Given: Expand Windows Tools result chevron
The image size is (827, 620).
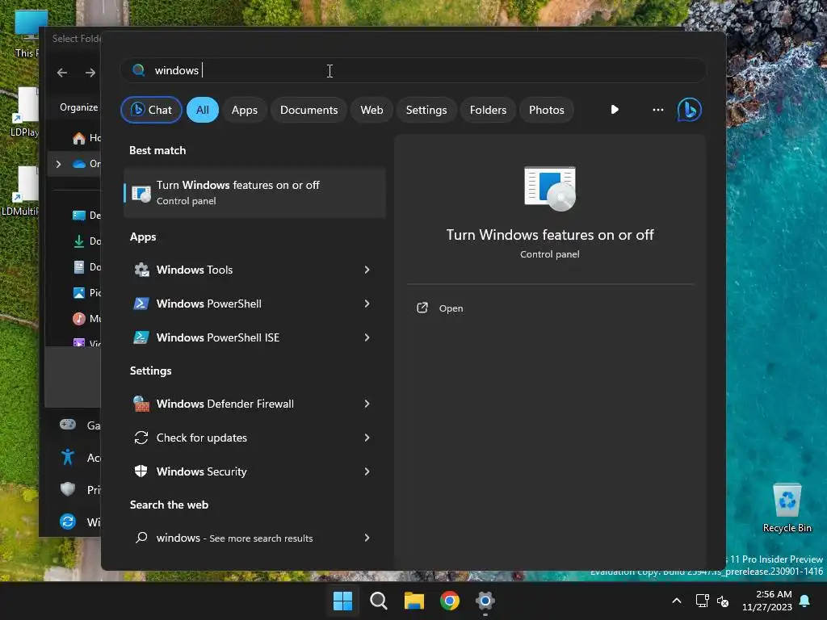Looking at the screenshot, I should click(x=367, y=270).
